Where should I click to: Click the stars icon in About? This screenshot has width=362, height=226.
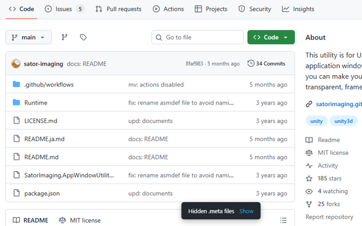[309, 179]
